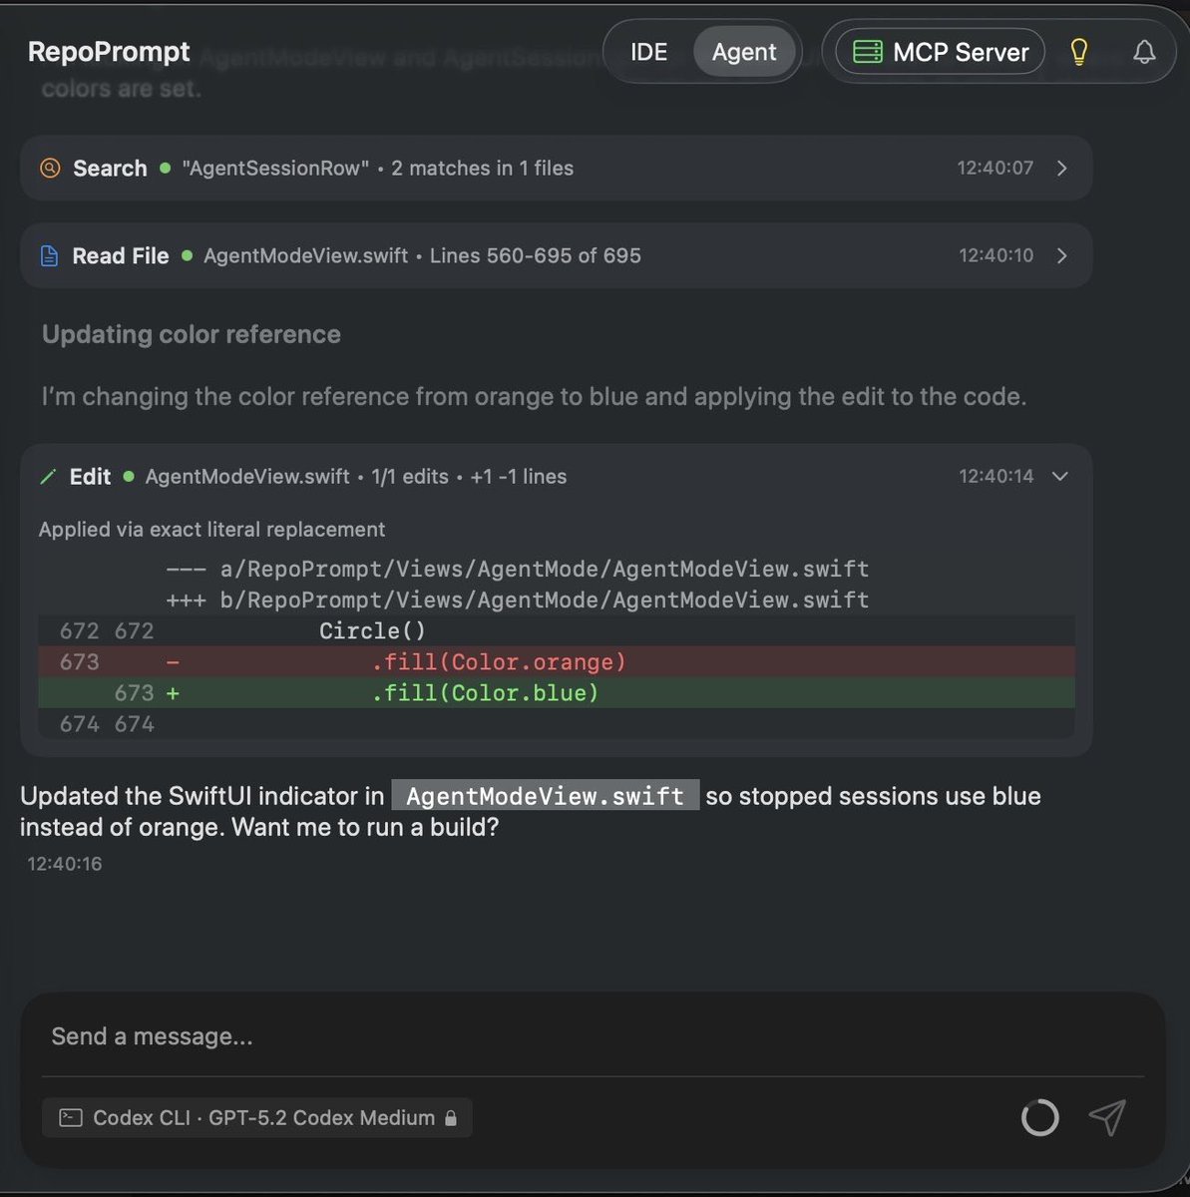Viewport: 1190px width, 1197px height.
Task: Open the Codex CLI model selector
Action: [x=256, y=1117]
